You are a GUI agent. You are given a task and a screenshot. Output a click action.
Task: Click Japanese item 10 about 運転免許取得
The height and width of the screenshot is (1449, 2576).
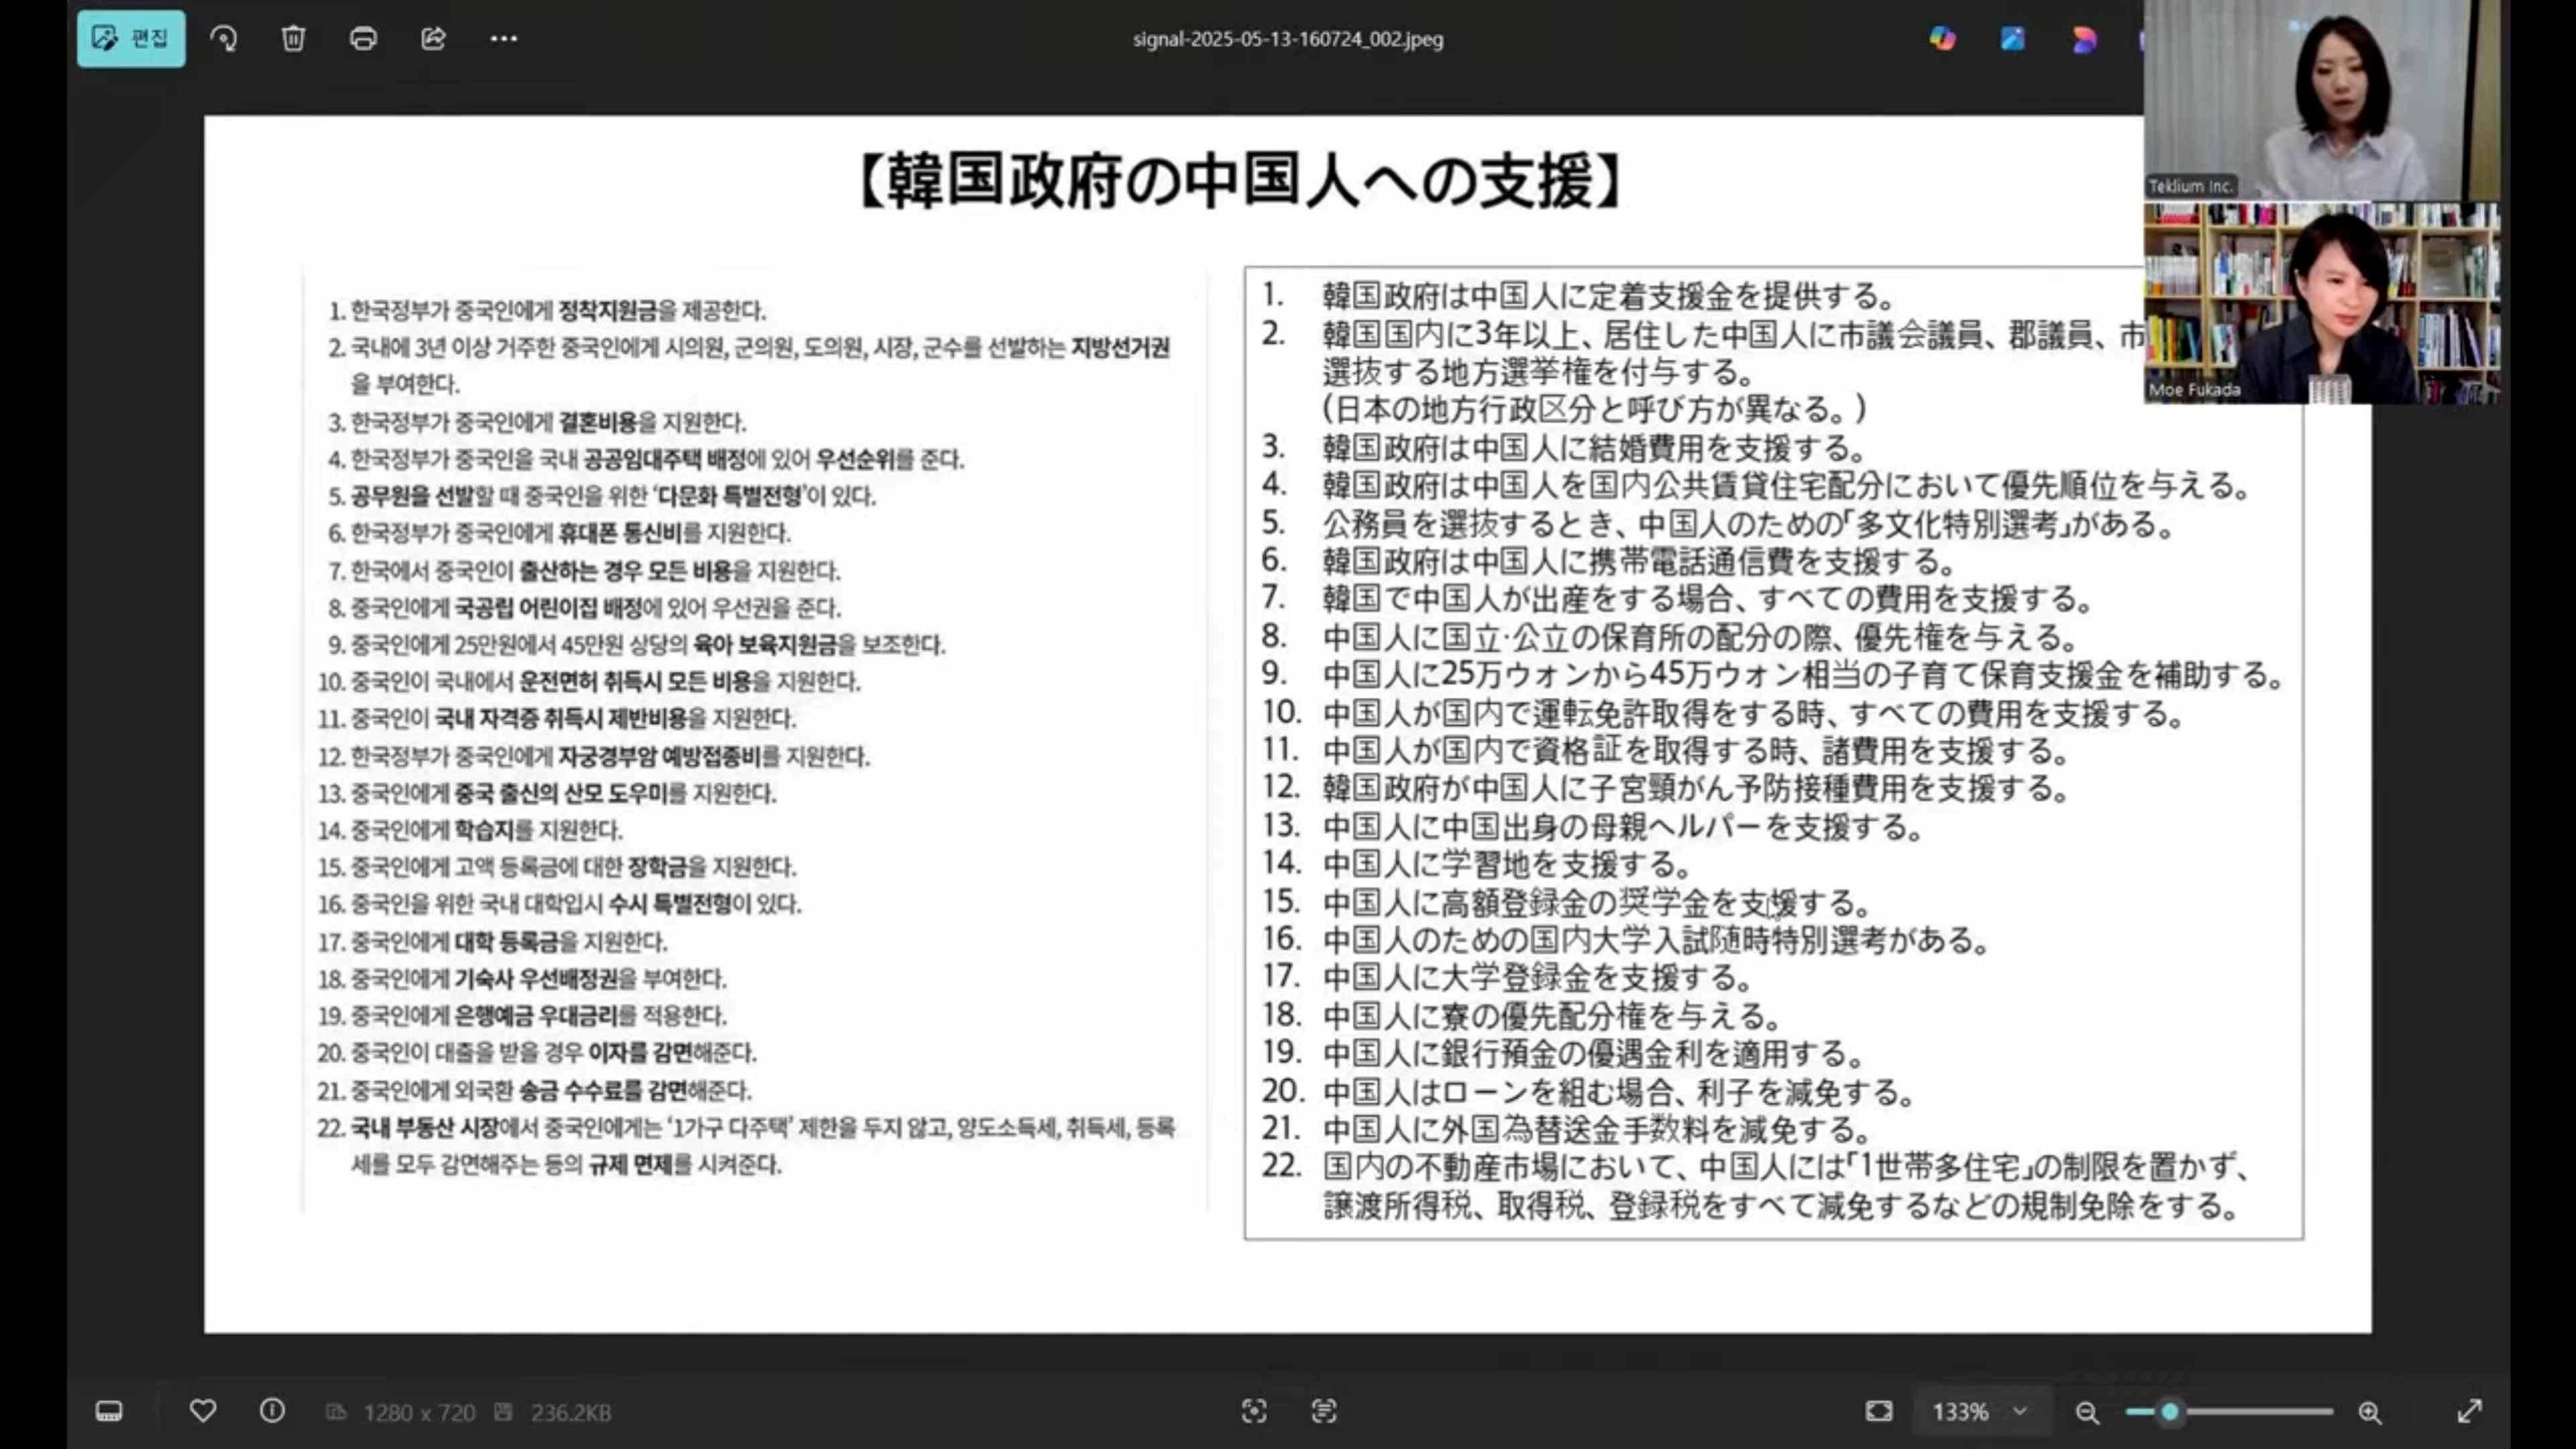(x=1722, y=714)
